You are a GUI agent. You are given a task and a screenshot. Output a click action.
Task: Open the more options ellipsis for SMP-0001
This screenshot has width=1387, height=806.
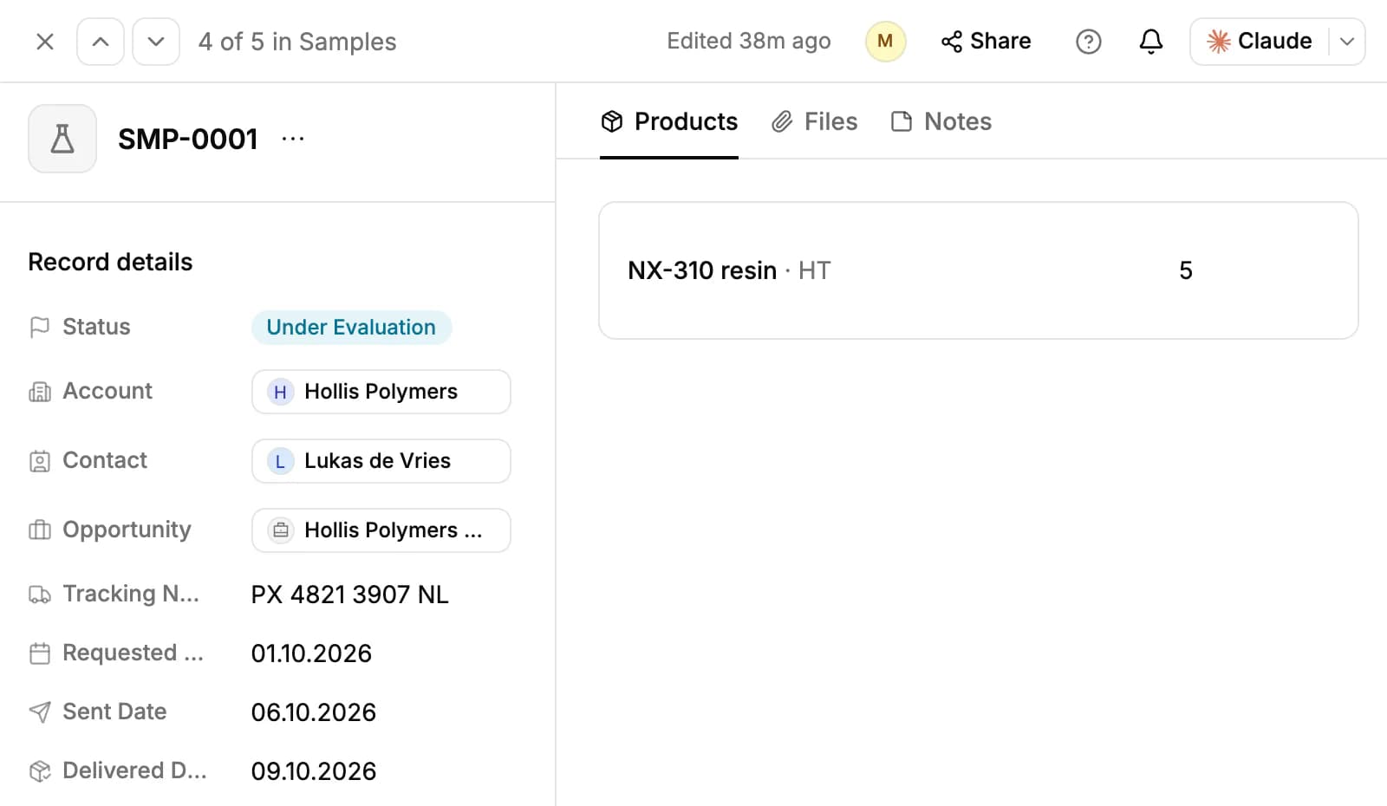293,139
